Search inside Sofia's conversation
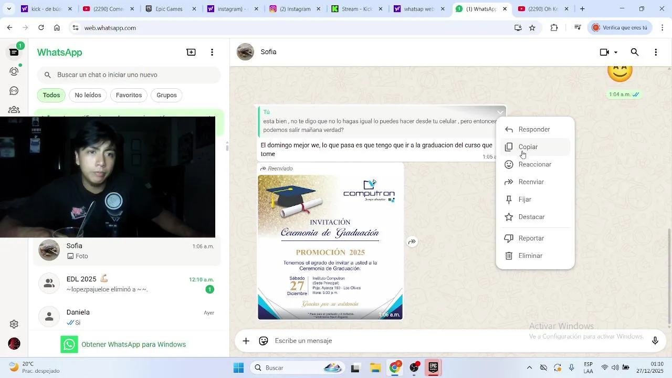 635,52
